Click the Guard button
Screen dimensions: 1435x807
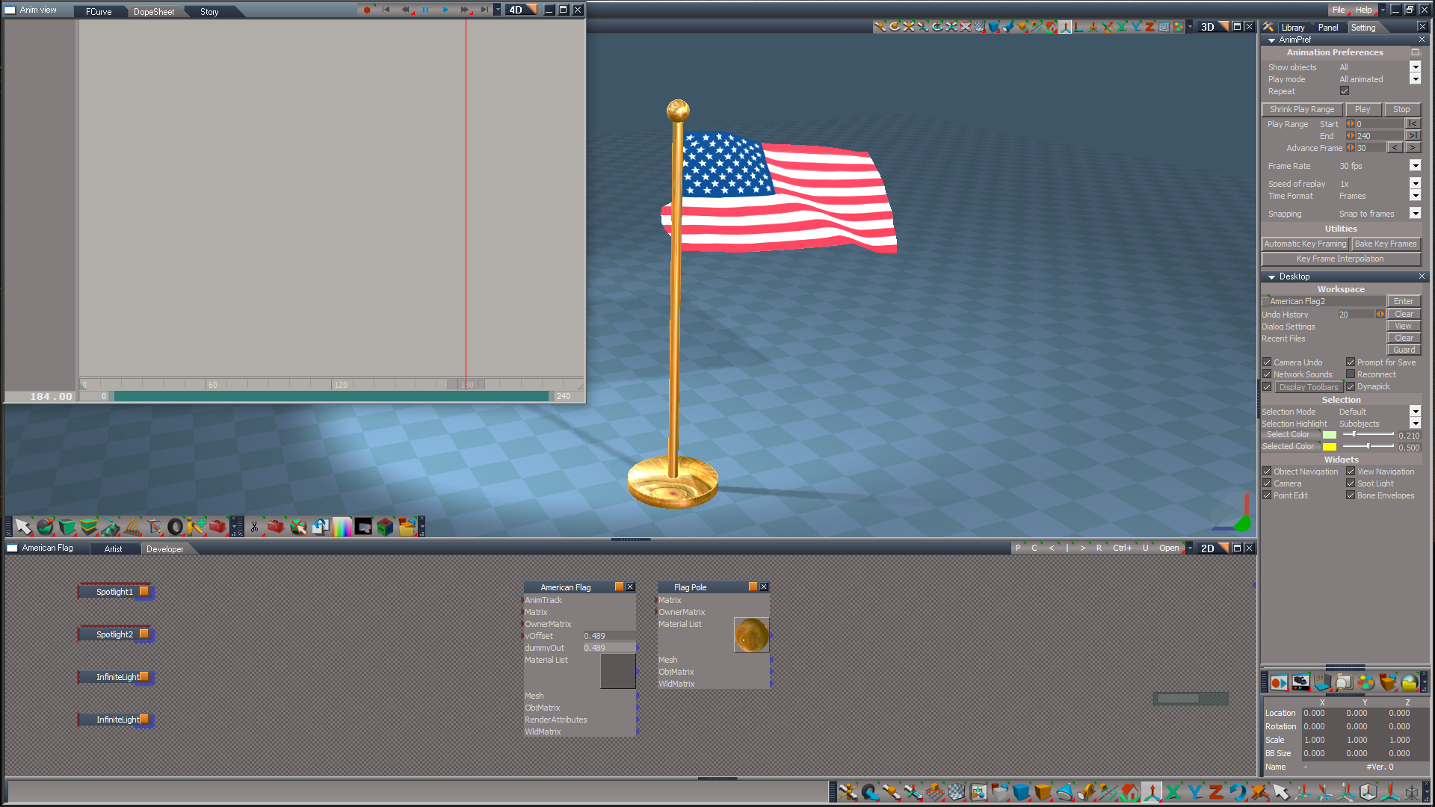pyautogui.click(x=1404, y=350)
